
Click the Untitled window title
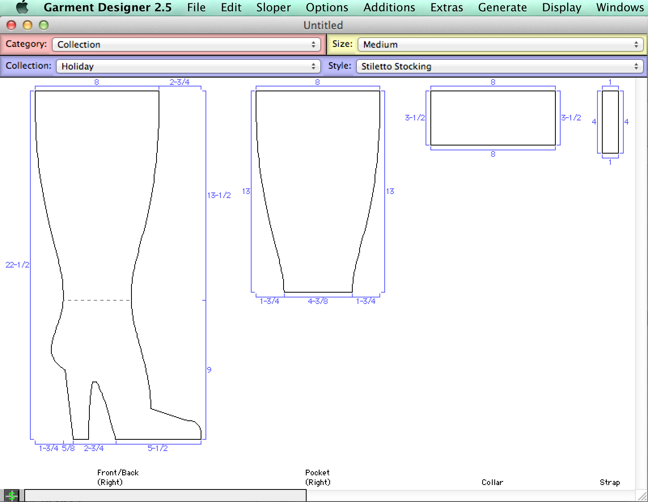click(323, 25)
